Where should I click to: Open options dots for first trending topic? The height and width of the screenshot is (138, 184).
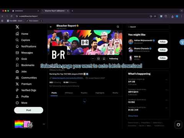pyautogui.click(x=166, y=80)
